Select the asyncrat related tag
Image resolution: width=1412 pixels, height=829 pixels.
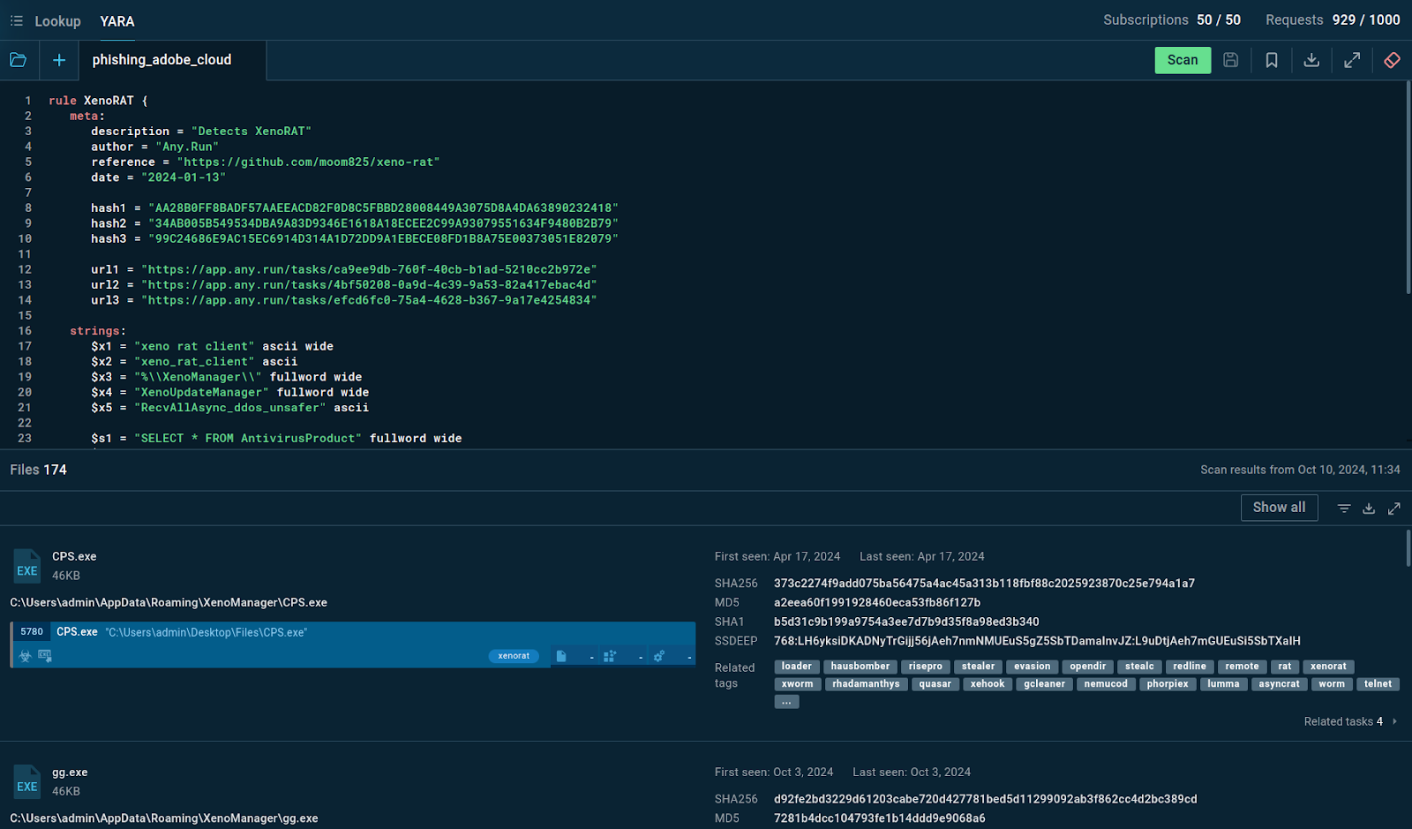[1279, 684]
